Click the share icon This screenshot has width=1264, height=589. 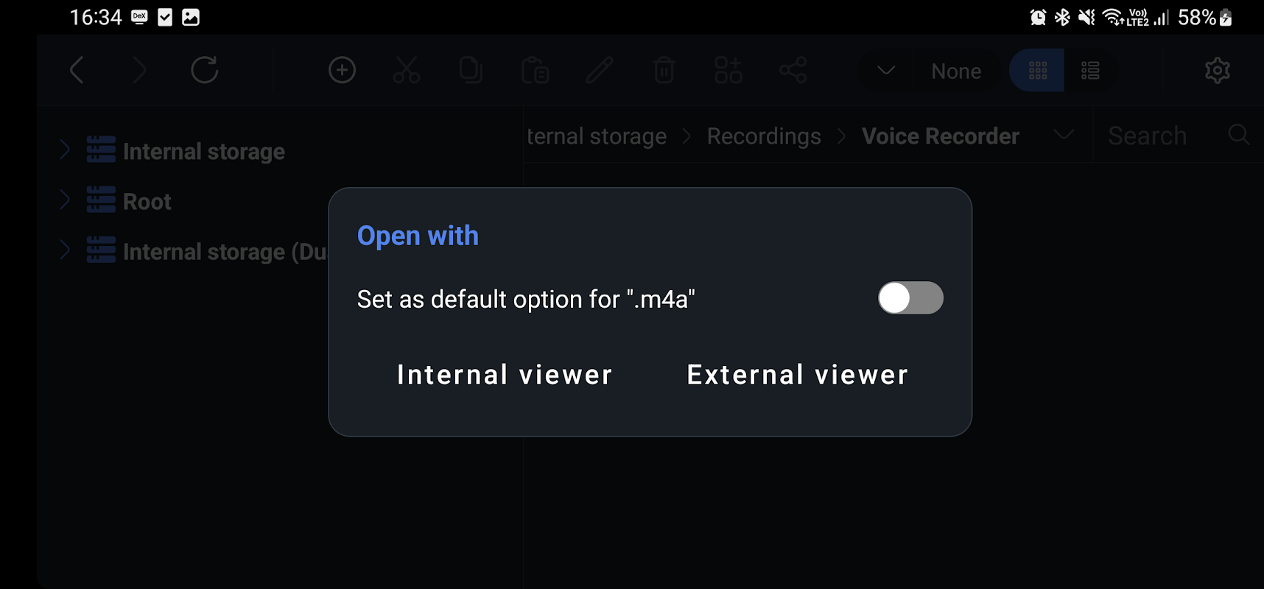coord(793,71)
